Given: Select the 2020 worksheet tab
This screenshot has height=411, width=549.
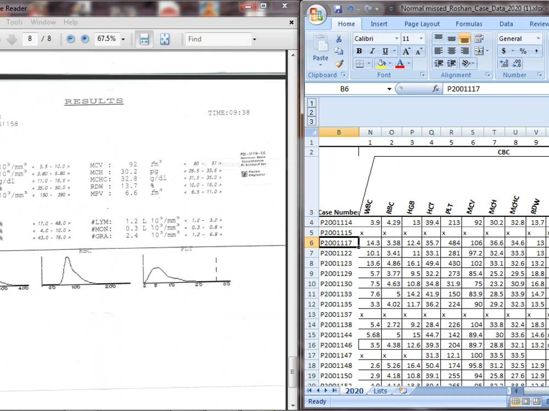Looking at the screenshot, I should pos(354,391).
